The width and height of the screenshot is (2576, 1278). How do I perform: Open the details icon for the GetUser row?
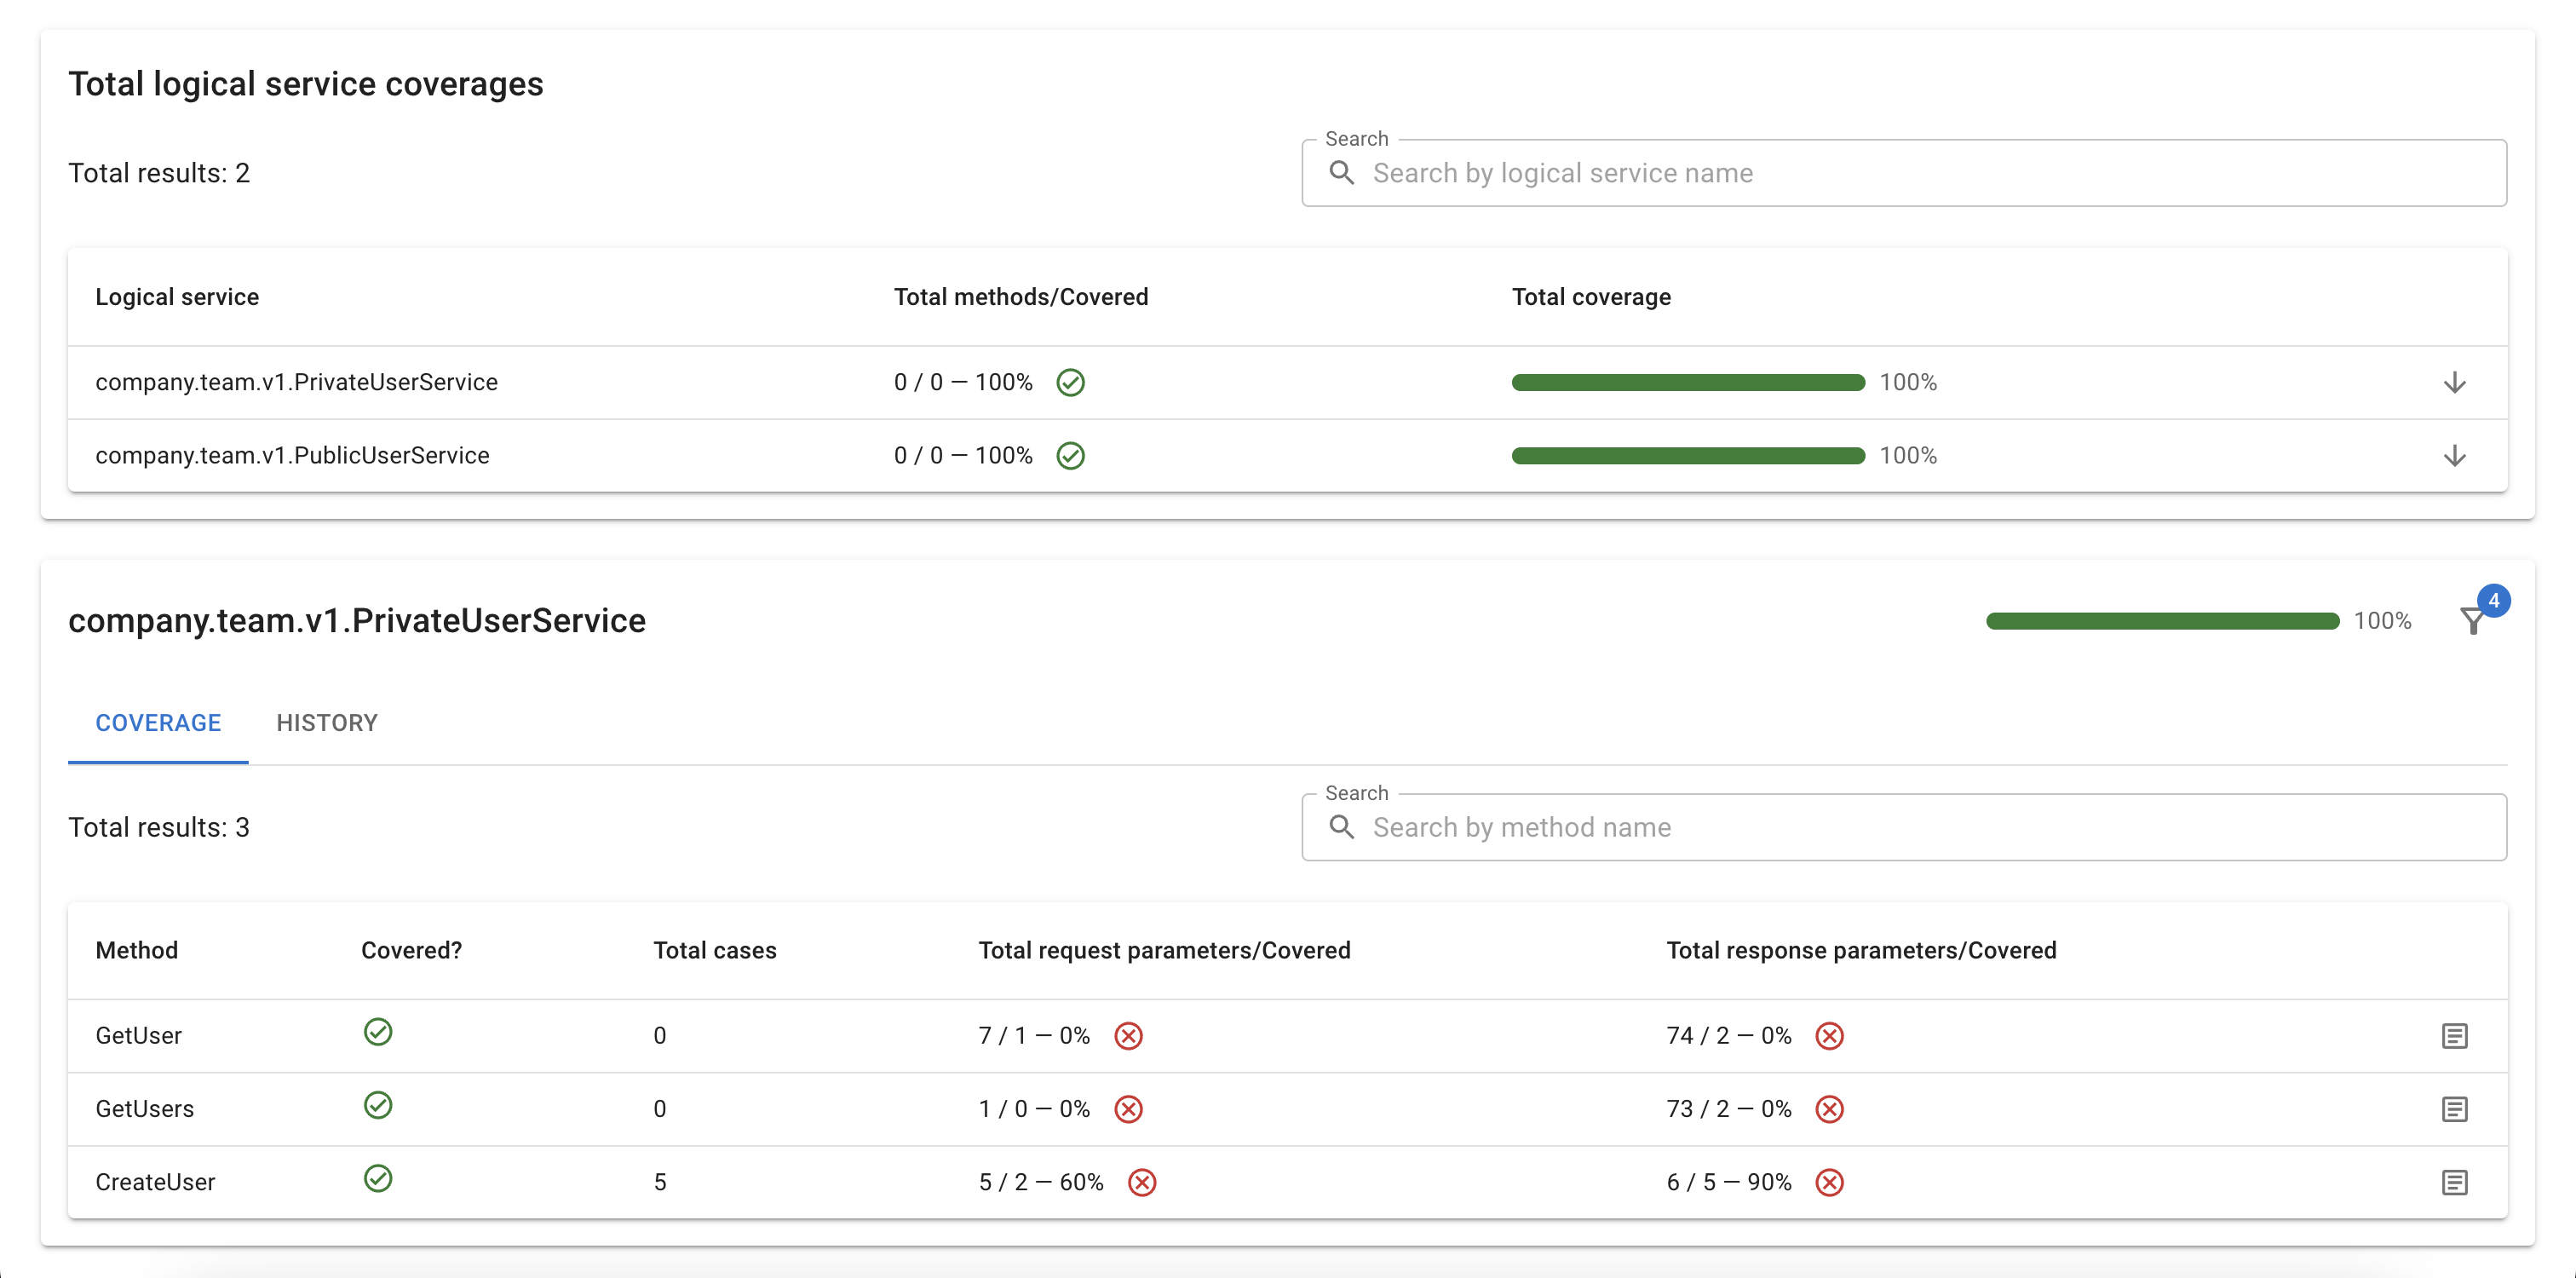(2454, 1036)
